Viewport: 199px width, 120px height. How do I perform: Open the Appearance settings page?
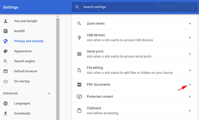point(23,51)
